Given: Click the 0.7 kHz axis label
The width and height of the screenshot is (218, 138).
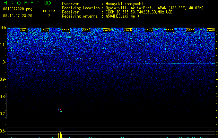Looking at the screenshot, I should (3, 114).
